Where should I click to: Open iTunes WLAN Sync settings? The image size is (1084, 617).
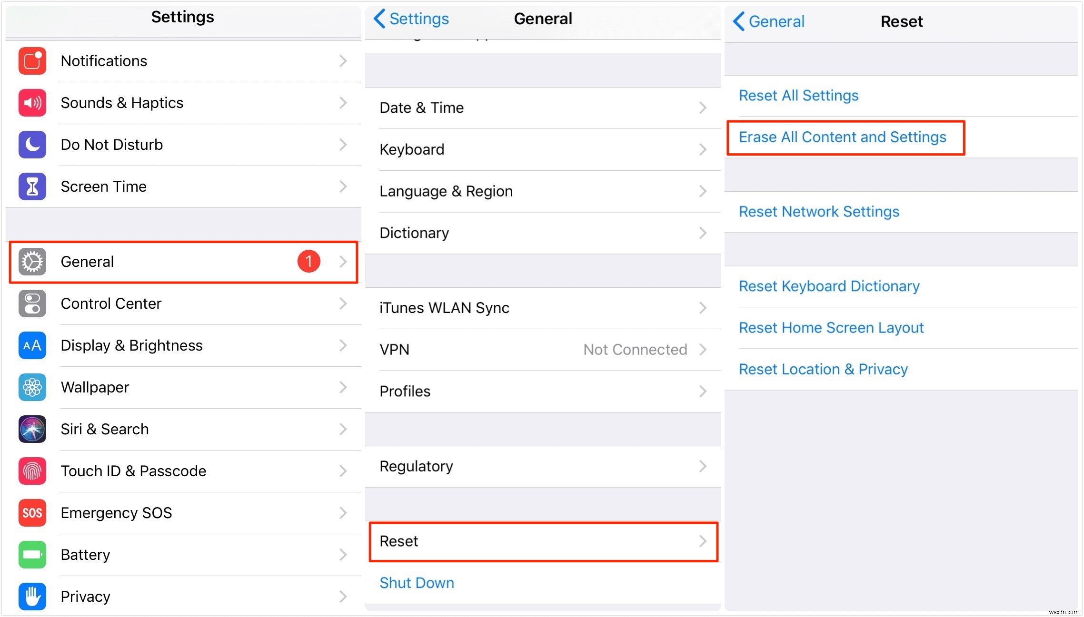tap(542, 307)
